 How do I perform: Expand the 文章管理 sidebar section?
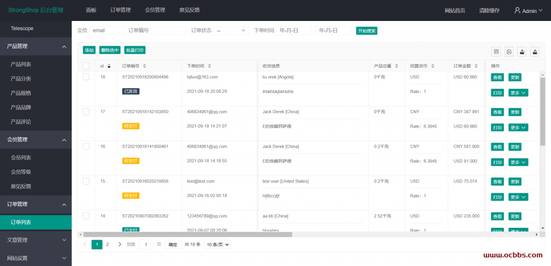[x=36, y=240]
